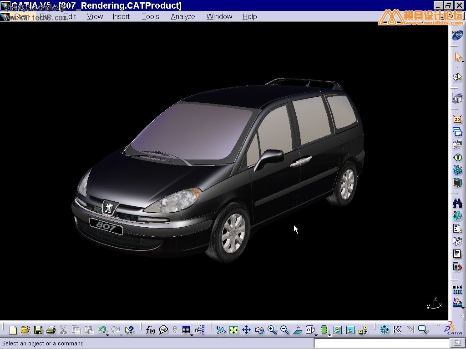466x349 pixels.
Task: Click the overlapping blue windows icon
Action: tap(457, 132)
